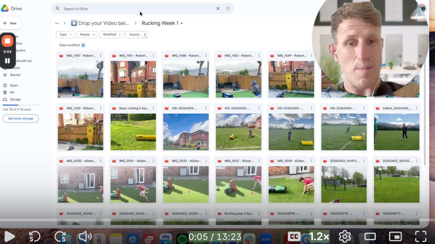Viewport: 435px width, 244px height.
Task: Select the InShot_20260405 video thumbnail
Action: (x=397, y=132)
